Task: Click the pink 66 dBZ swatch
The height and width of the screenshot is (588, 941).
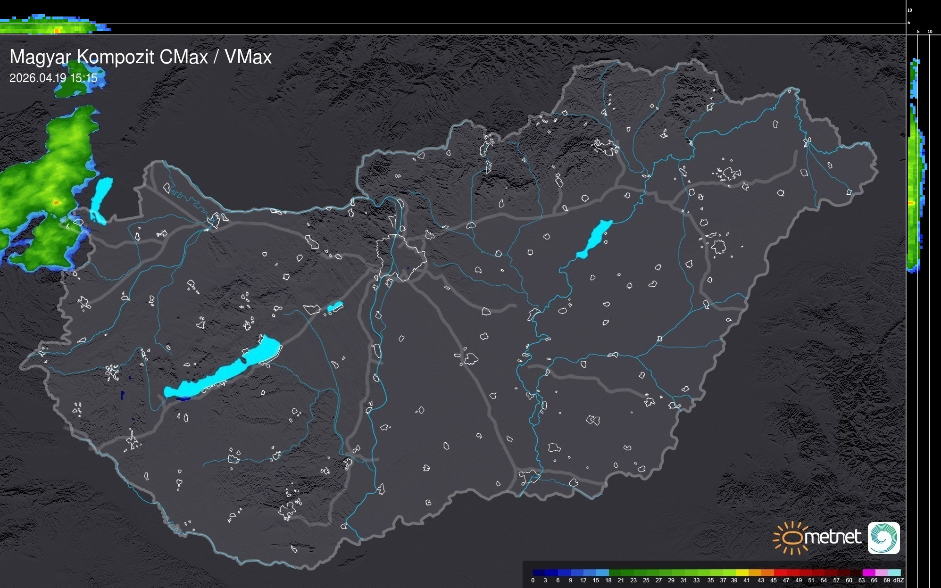Action: [881, 572]
